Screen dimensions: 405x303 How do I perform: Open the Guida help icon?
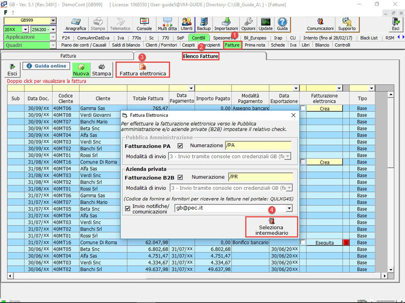click(x=282, y=24)
